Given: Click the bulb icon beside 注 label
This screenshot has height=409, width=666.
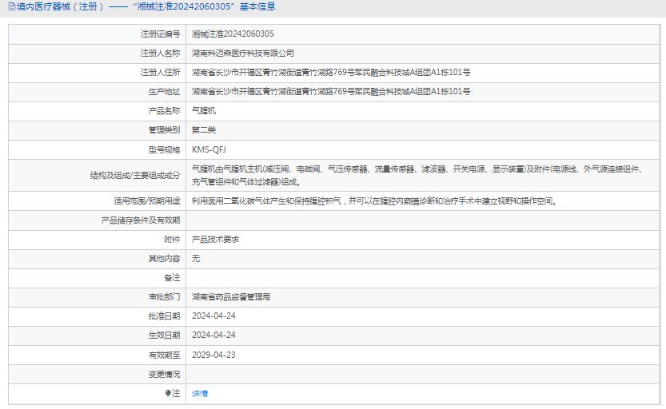Looking at the screenshot, I should (x=168, y=393).
